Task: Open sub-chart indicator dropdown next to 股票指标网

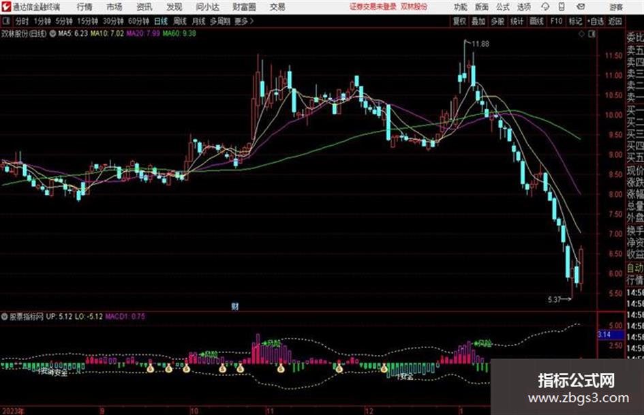Action: (x=5, y=316)
